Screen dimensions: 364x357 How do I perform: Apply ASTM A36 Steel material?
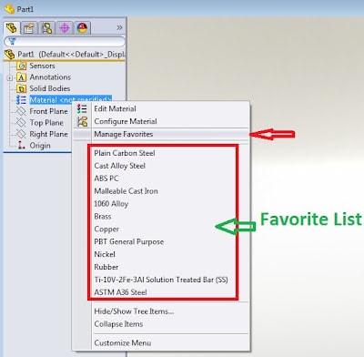click(120, 292)
